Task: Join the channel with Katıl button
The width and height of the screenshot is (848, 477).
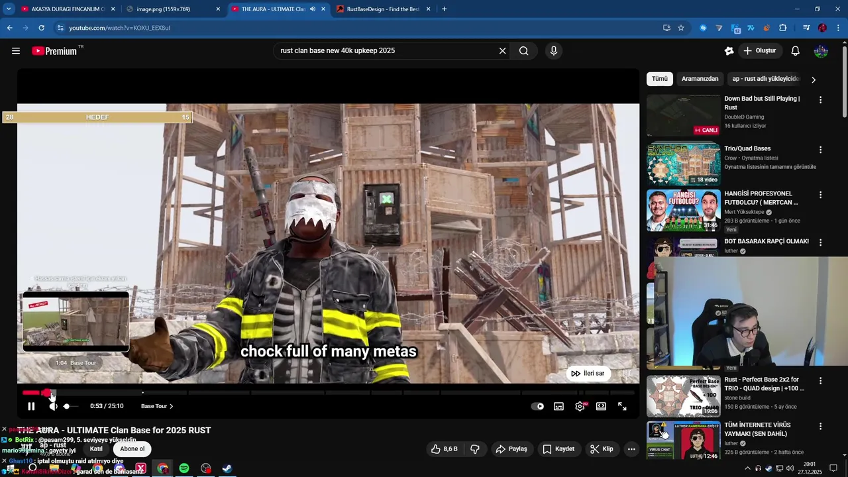Action: click(x=96, y=449)
